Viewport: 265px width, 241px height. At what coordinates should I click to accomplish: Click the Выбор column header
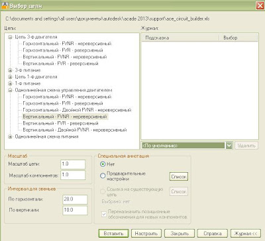(238, 38)
